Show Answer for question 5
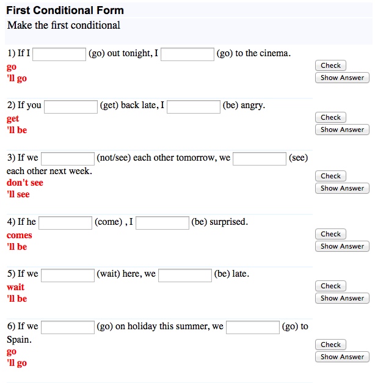This screenshot has width=375, height=383. [x=342, y=298]
